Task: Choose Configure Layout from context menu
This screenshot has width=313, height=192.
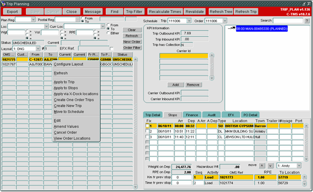Action: click(x=68, y=64)
